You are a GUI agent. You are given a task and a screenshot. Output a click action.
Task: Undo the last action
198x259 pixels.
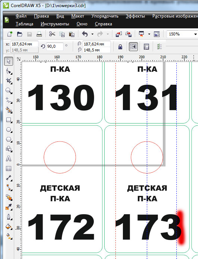click(85, 34)
